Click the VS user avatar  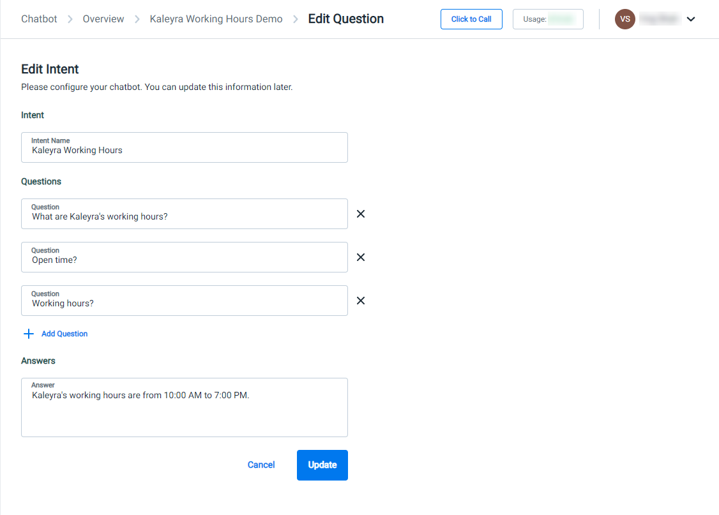point(624,19)
